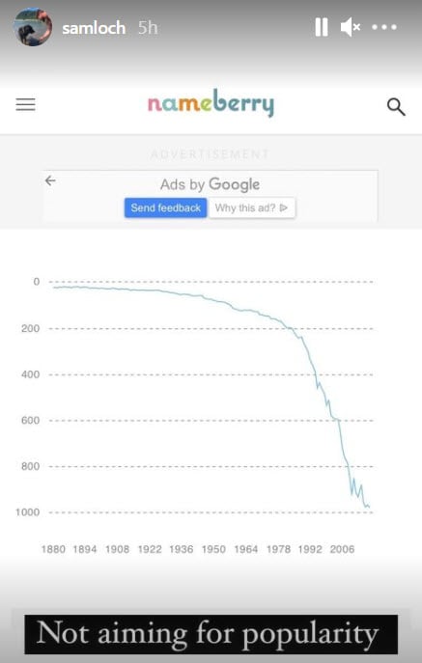The image size is (422, 663).
Task: Click the Nameberry logo
Action: click(211, 103)
